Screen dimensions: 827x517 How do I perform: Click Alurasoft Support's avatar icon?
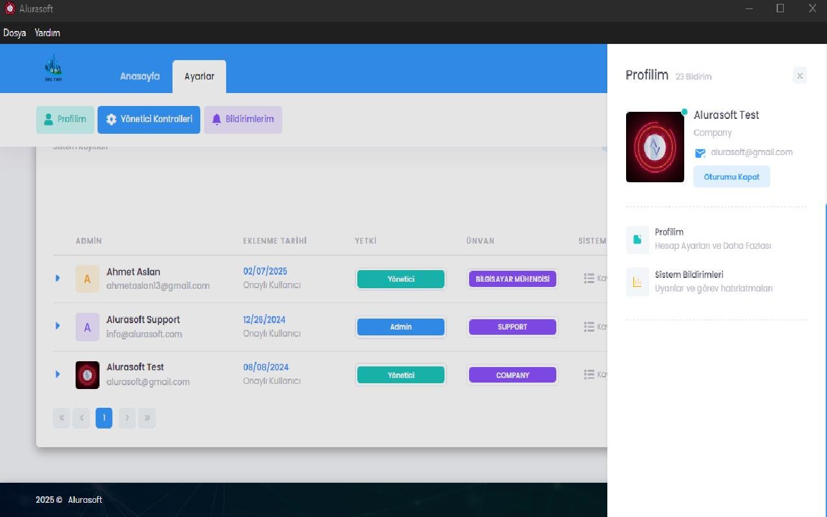pos(87,326)
